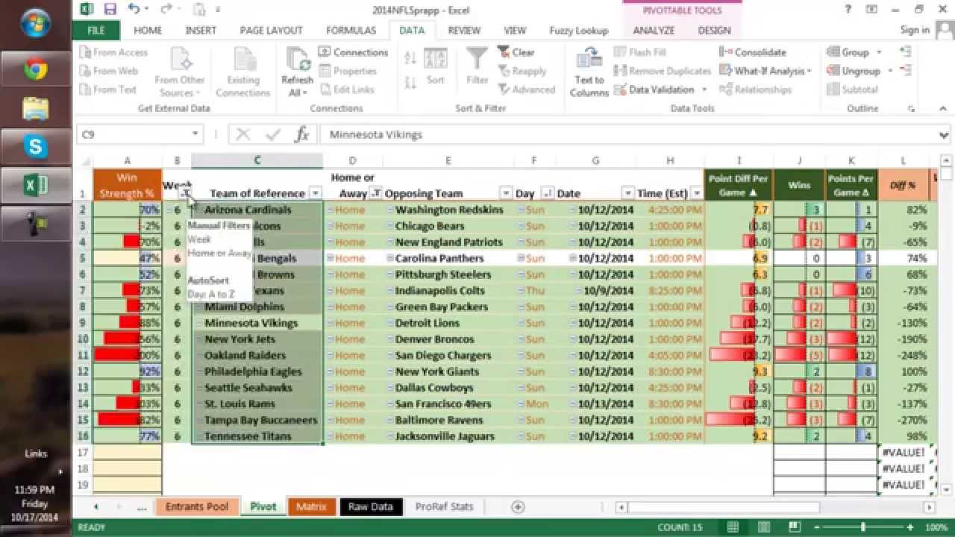Clear the current filter
The width and height of the screenshot is (955, 537).
coord(516,52)
